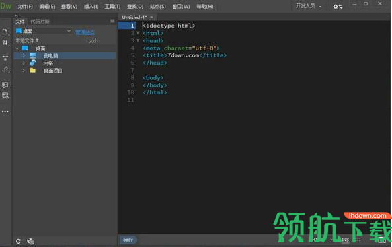Open the 开发人员 workspace dropdown
Screen dimensions: 392x247
click(x=308, y=6)
